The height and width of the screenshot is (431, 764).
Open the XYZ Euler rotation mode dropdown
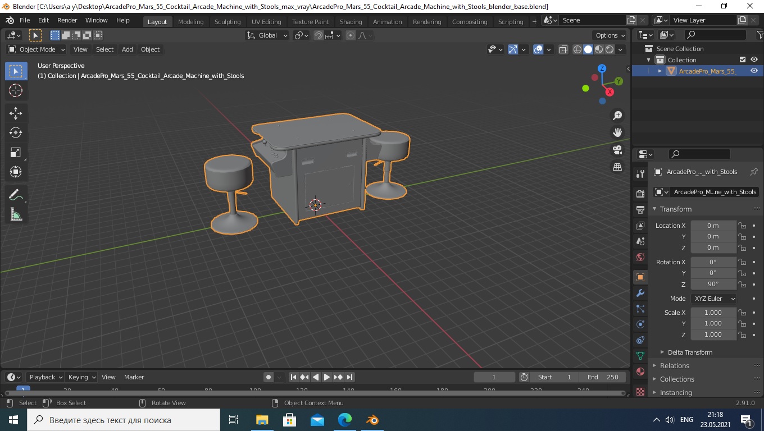click(713, 299)
